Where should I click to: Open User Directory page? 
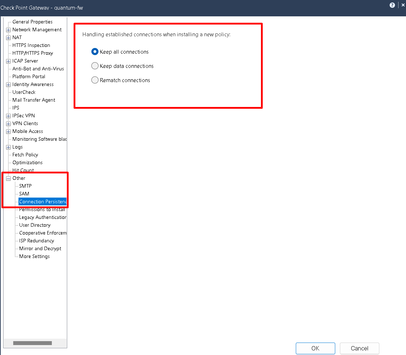click(x=35, y=225)
